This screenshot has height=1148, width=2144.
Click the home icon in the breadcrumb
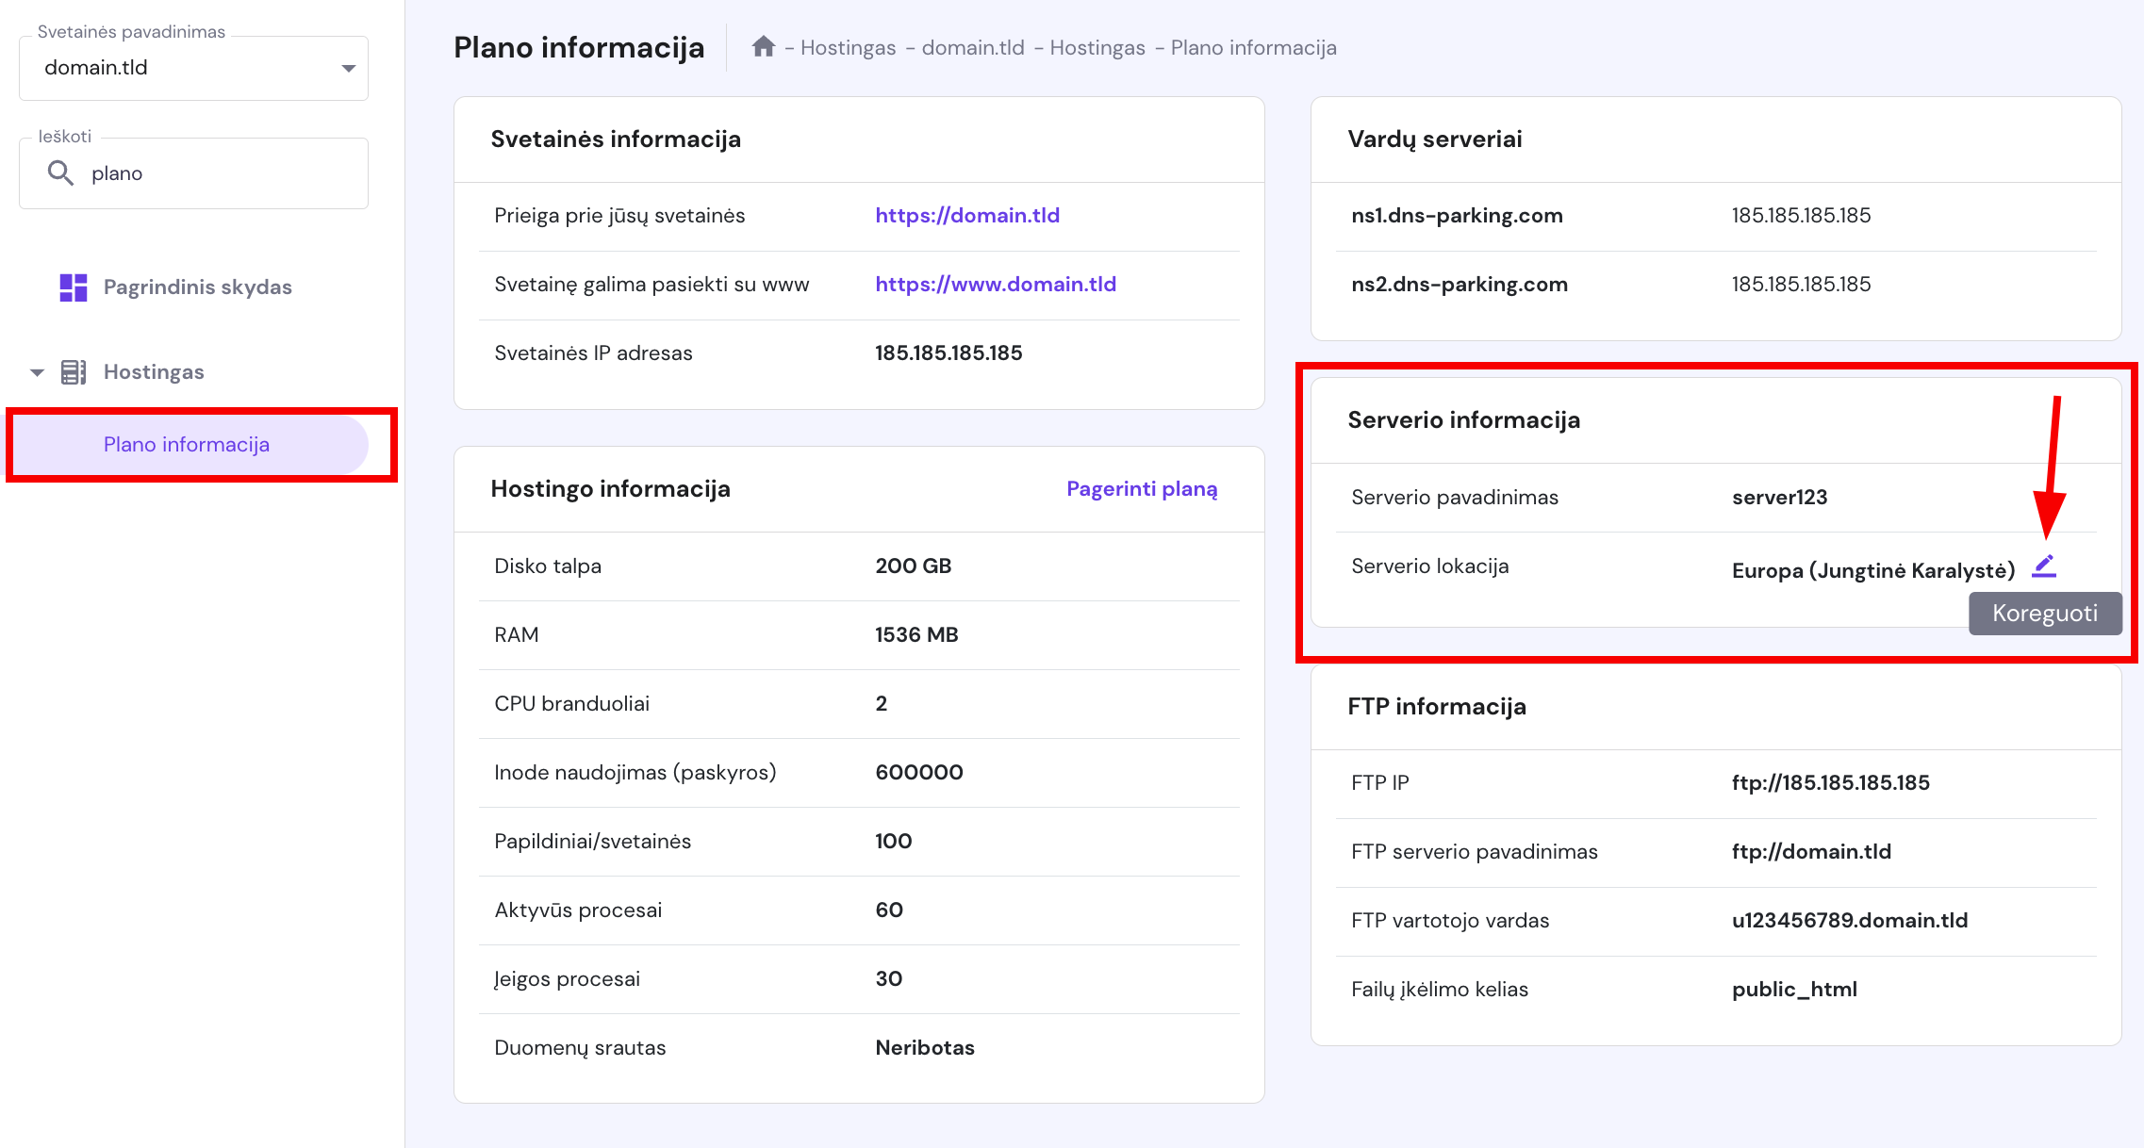tap(763, 46)
